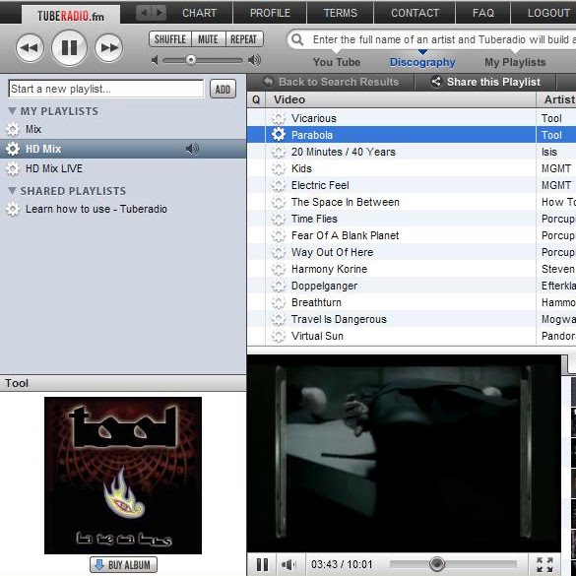
Task: Play Travel Is Dangerous
Action: 339,319
